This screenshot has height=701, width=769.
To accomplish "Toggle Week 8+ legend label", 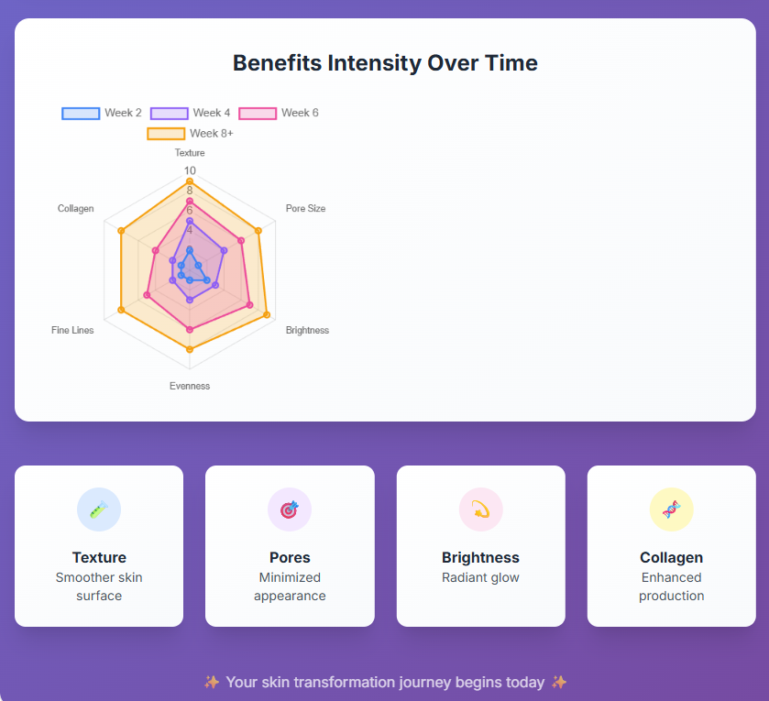I will tap(212, 134).
